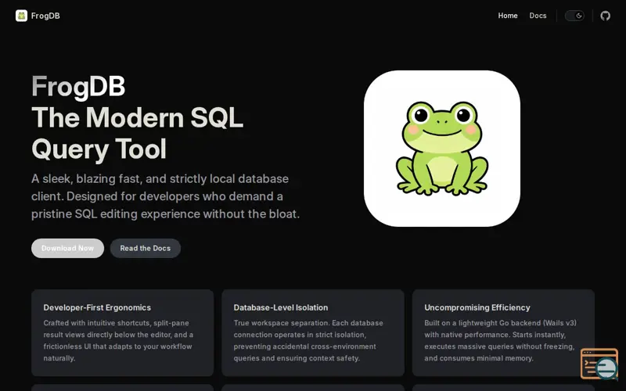Click the 'The Modern SQL Query Tool' headline
The height and width of the screenshot is (391, 626).
[x=138, y=133]
